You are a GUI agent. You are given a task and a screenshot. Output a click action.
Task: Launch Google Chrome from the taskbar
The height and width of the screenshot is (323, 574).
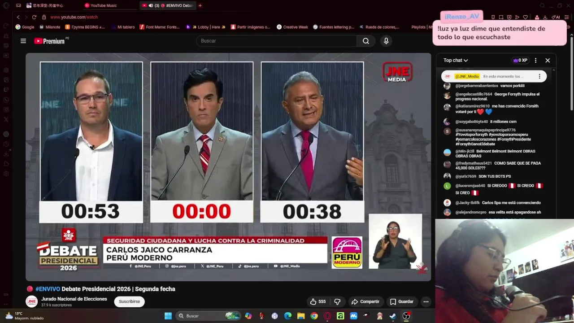[x=314, y=316]
